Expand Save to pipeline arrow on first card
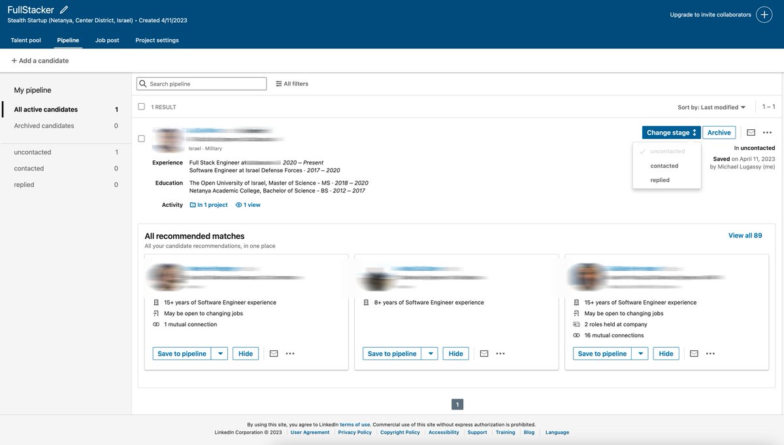The height and width of the screenshot is (445, 784). (220, 354)
